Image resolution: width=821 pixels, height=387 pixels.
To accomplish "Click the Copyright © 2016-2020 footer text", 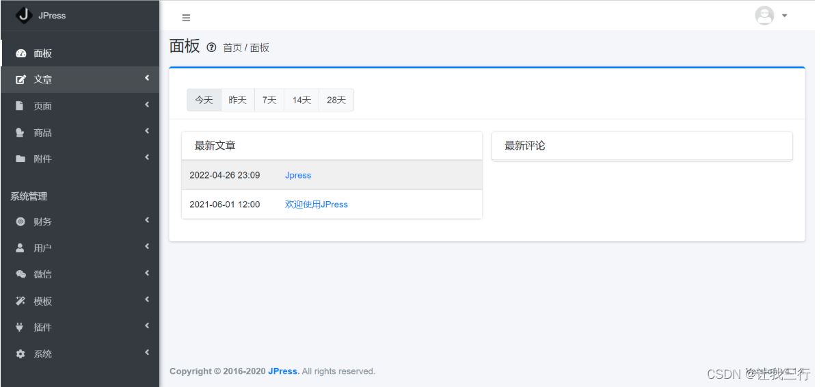I will click(217, 371).
